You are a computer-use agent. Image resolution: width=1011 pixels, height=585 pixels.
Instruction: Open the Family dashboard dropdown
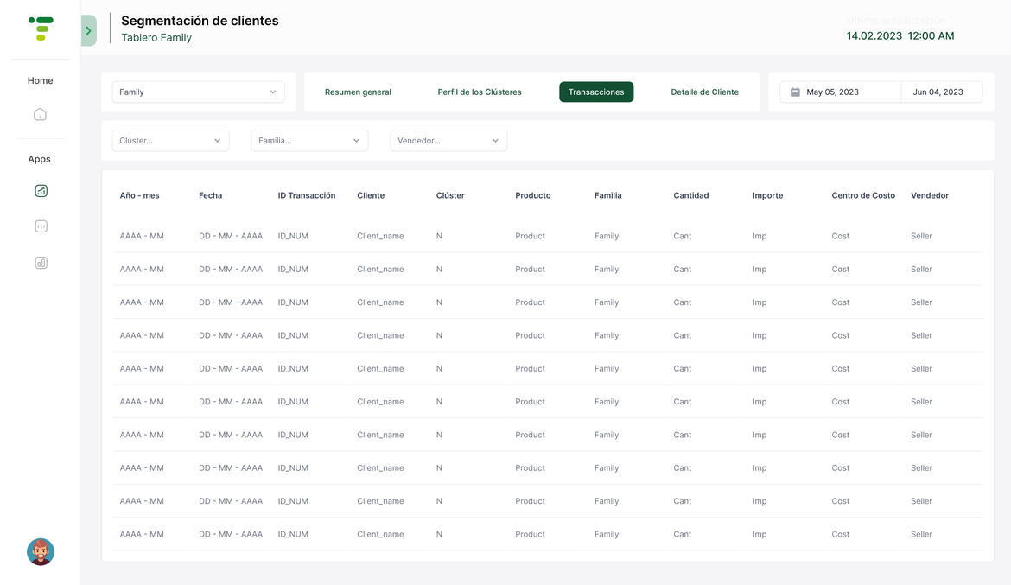(x=198, y=92)
